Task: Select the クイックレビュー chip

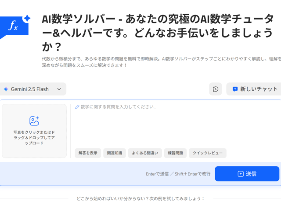Action: [208, 153]
